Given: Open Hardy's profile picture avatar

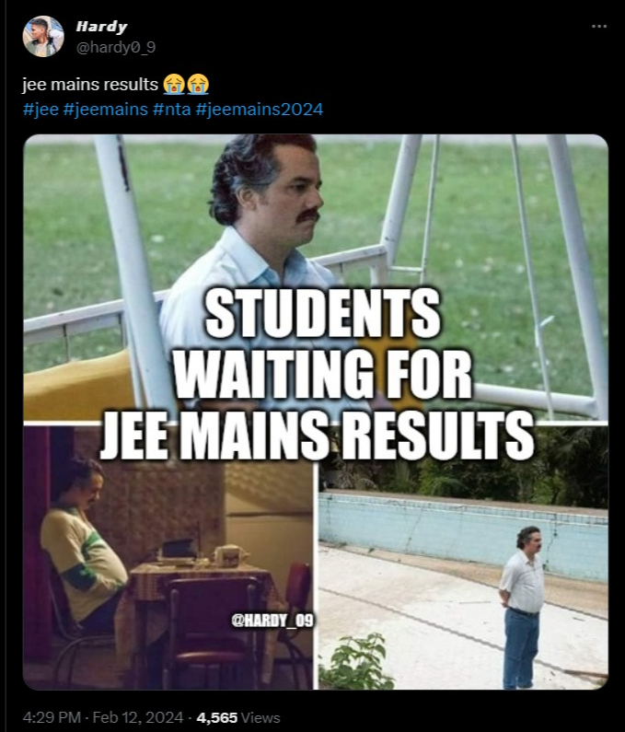Looking at the screenshot, I should pos(43,37).
